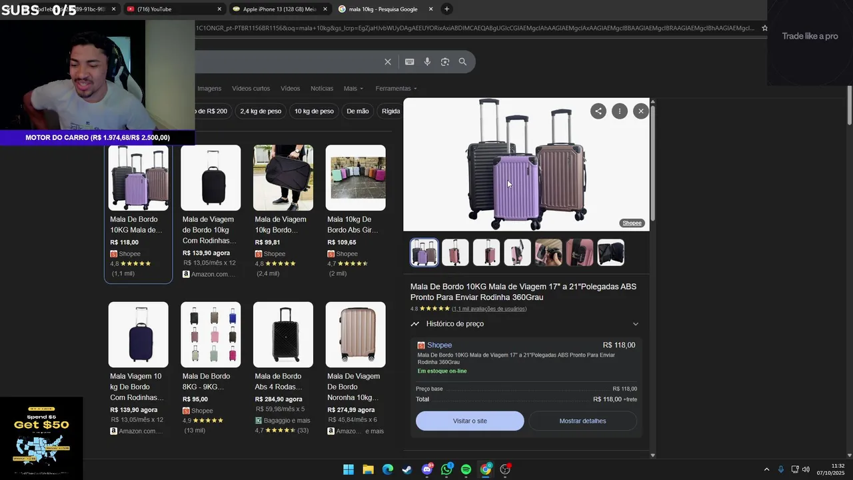
Task: Go to the Vídeos curtos results tab
Action: tap(251, 89)
